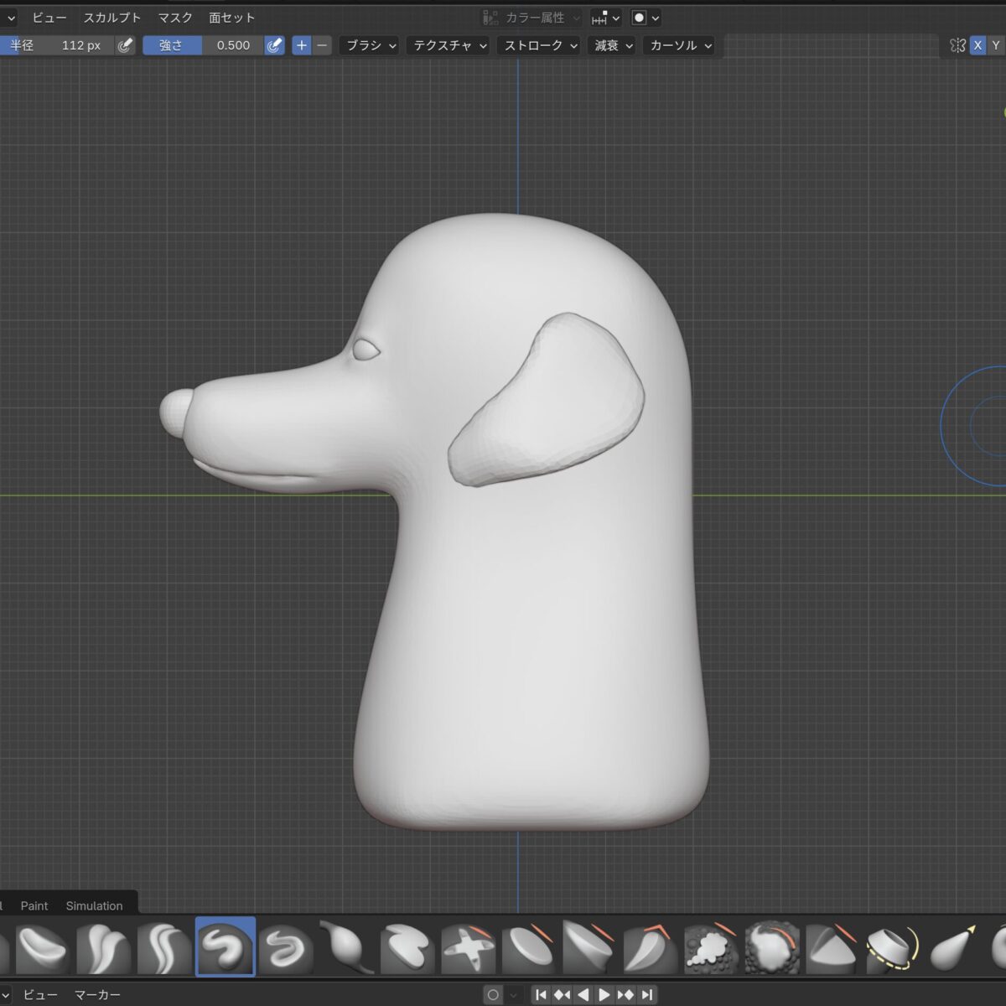Open the ブラシ dropdown
The width and height of the screenshot is (1006, 1006).
click(371, 45)
